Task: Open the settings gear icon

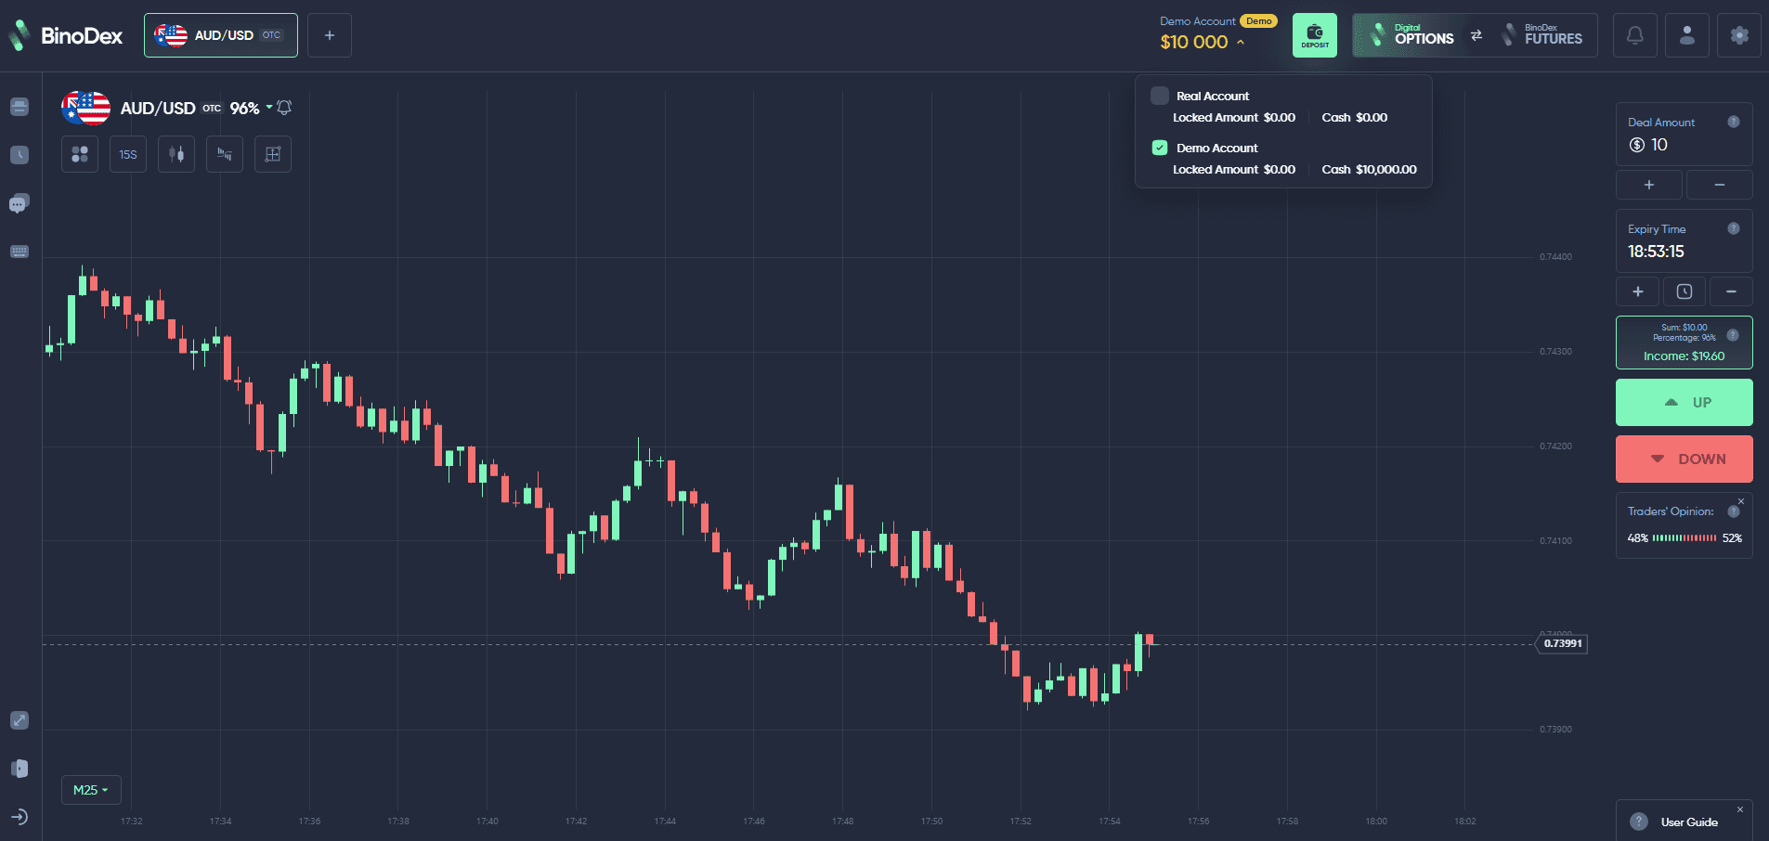Action: coord(1738,35)
